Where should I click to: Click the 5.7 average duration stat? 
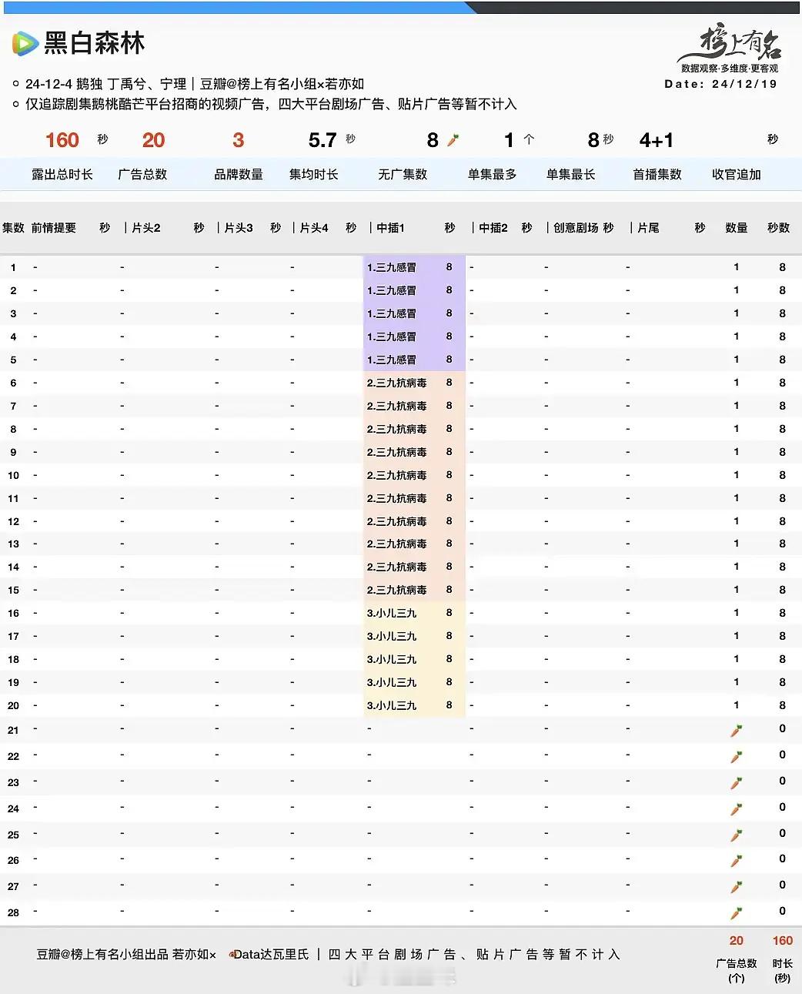(322, 140)
